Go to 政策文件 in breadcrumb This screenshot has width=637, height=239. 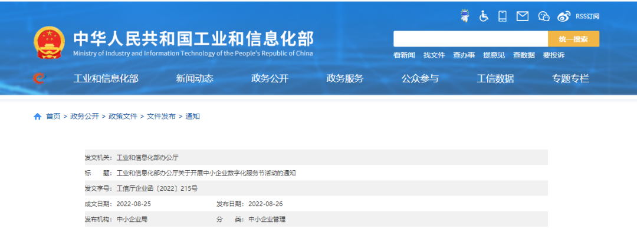coord(123,117)
